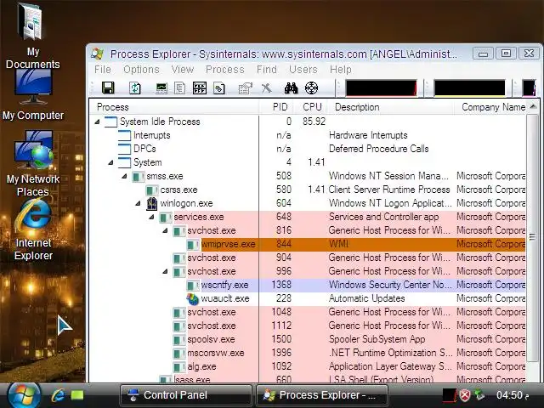Sort by the Process column header
Screen dimensions: 544x408
(174, 107)
